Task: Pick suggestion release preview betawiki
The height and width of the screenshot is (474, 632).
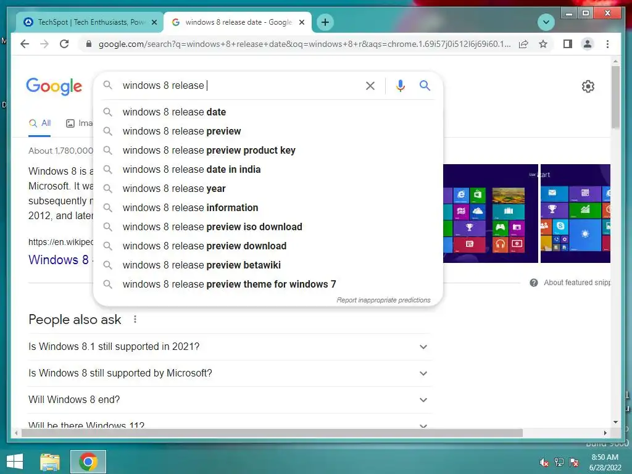Action: tap(268, 265)
